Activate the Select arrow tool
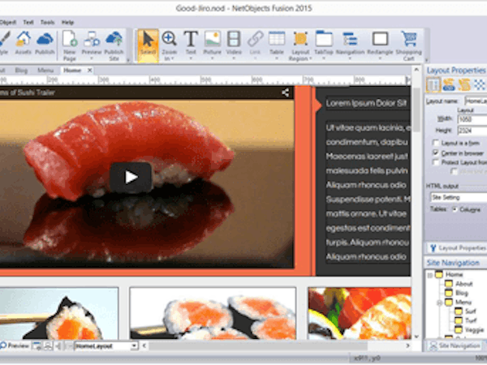The width and height of the screenshot is (487, 365). click(148, 46)
